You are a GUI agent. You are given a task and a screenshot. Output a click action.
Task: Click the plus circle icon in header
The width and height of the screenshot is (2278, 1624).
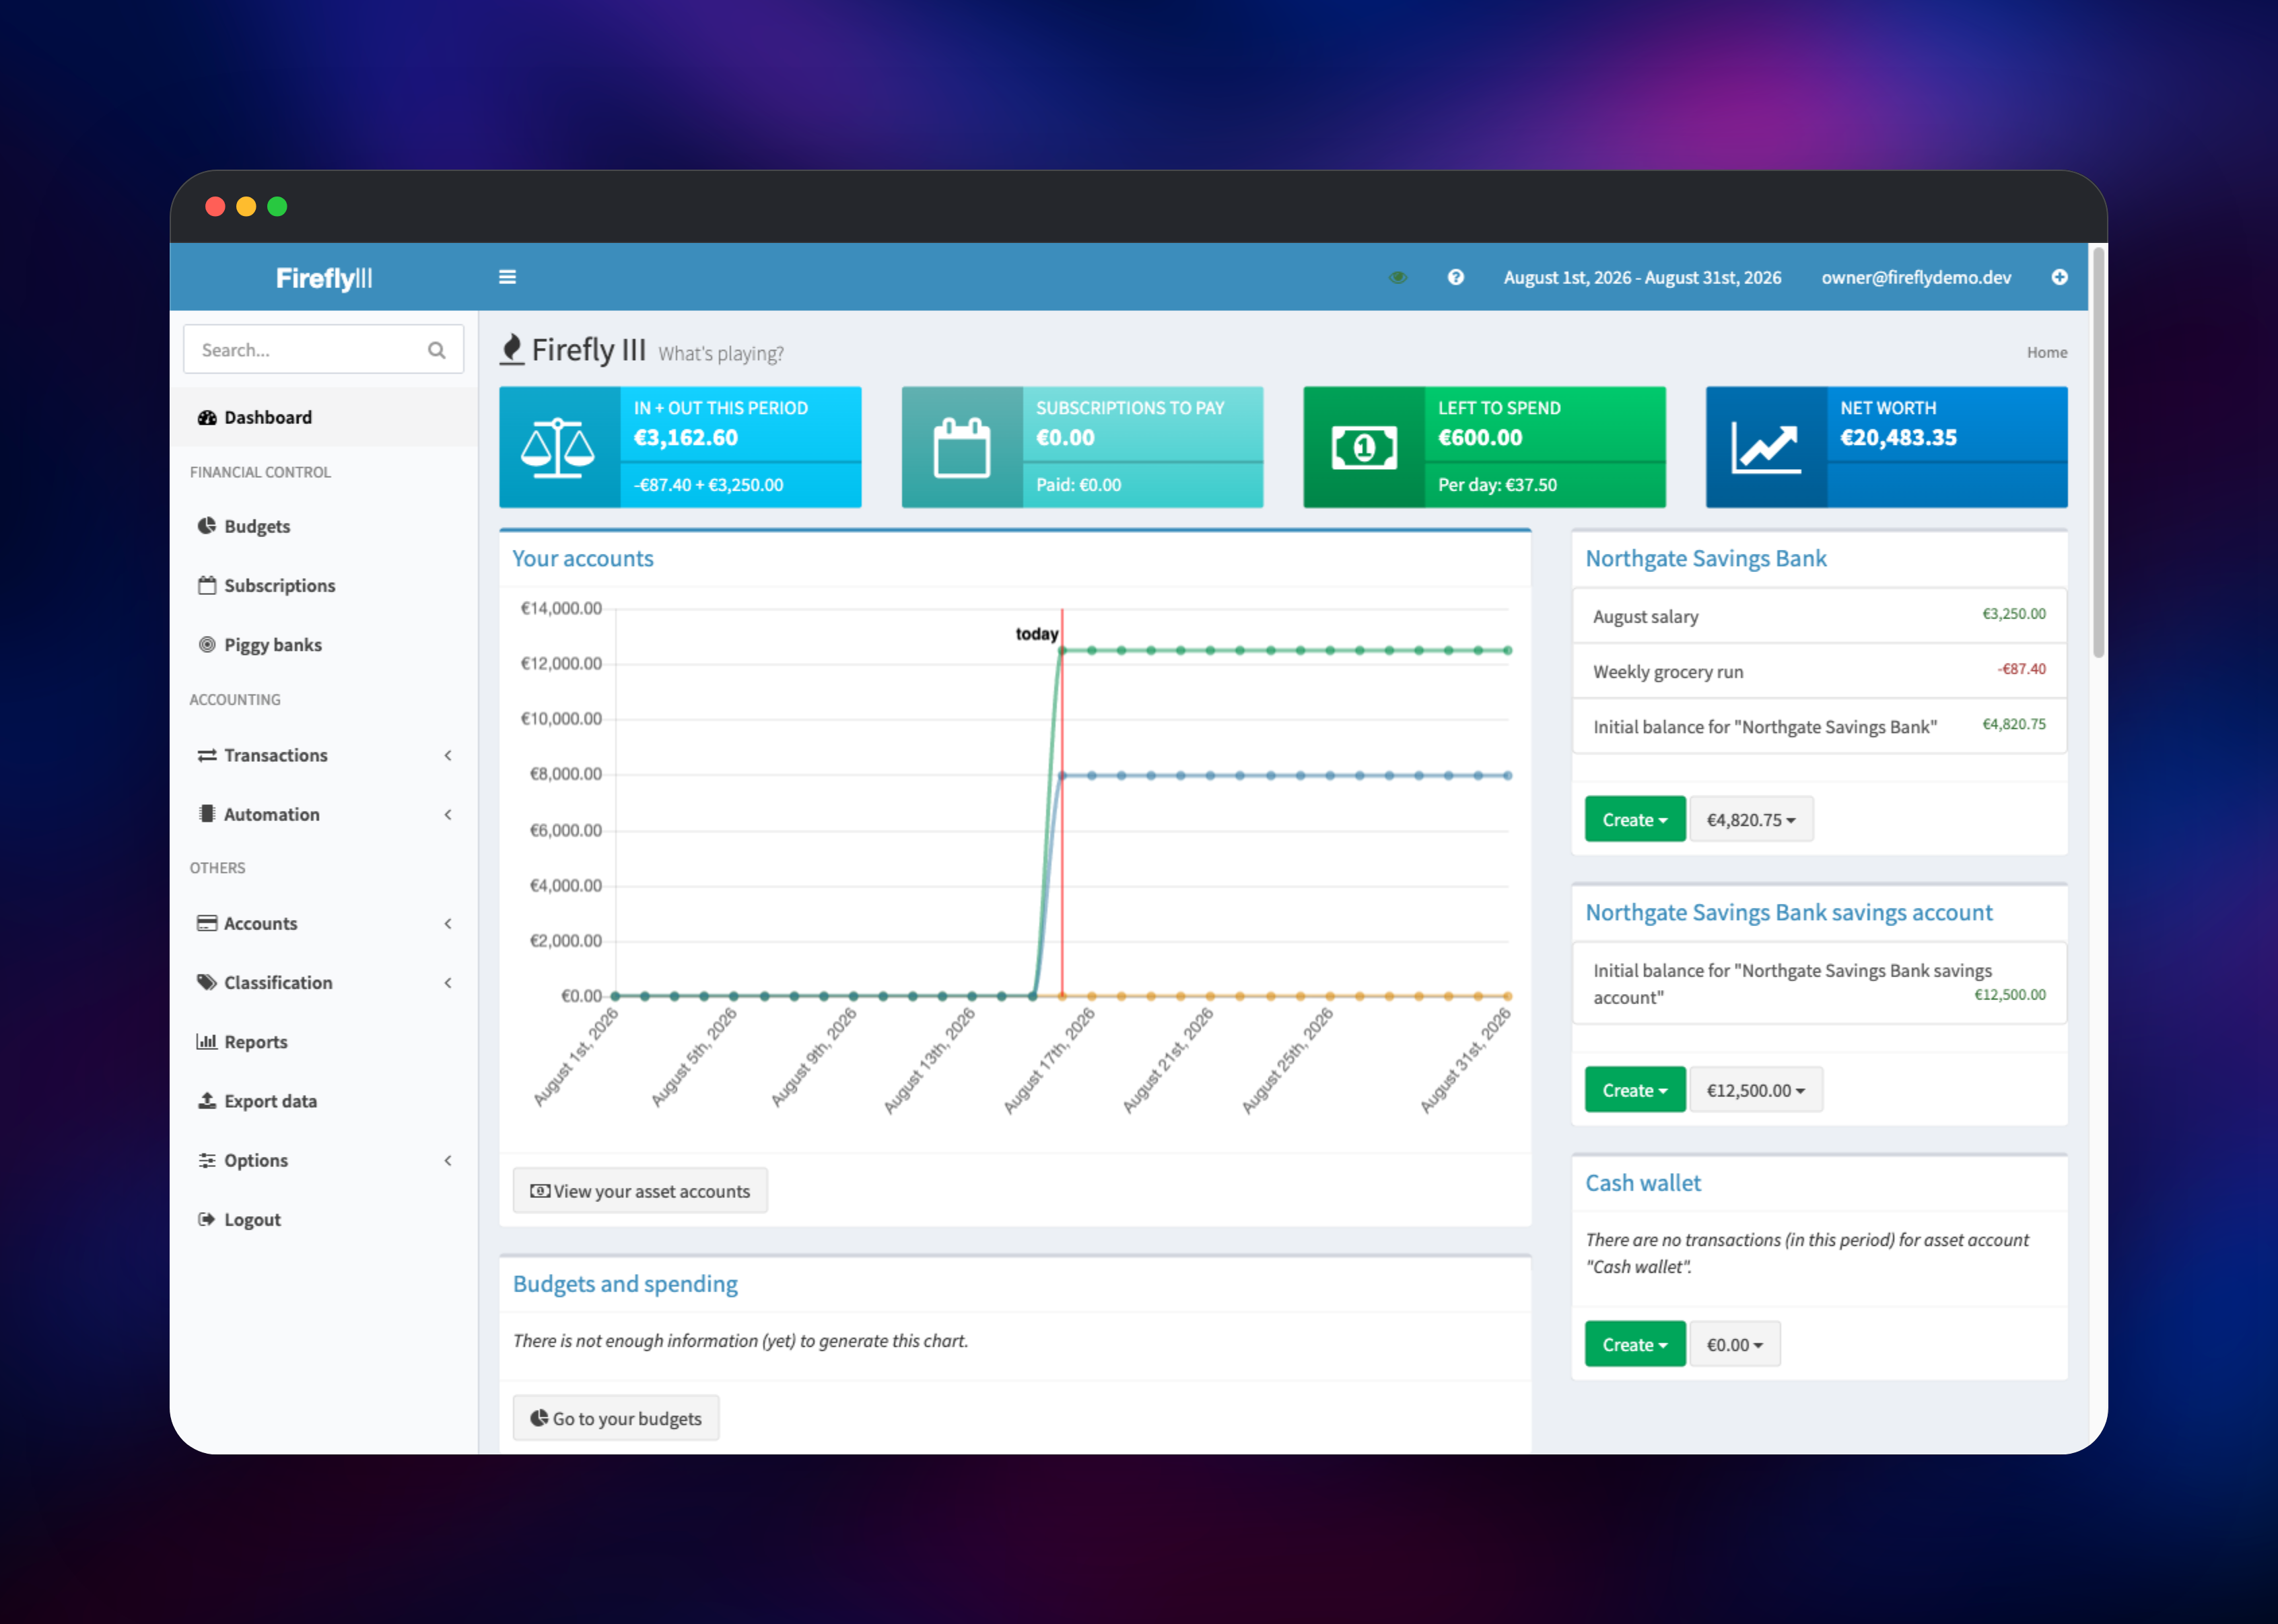(2059, 277)
